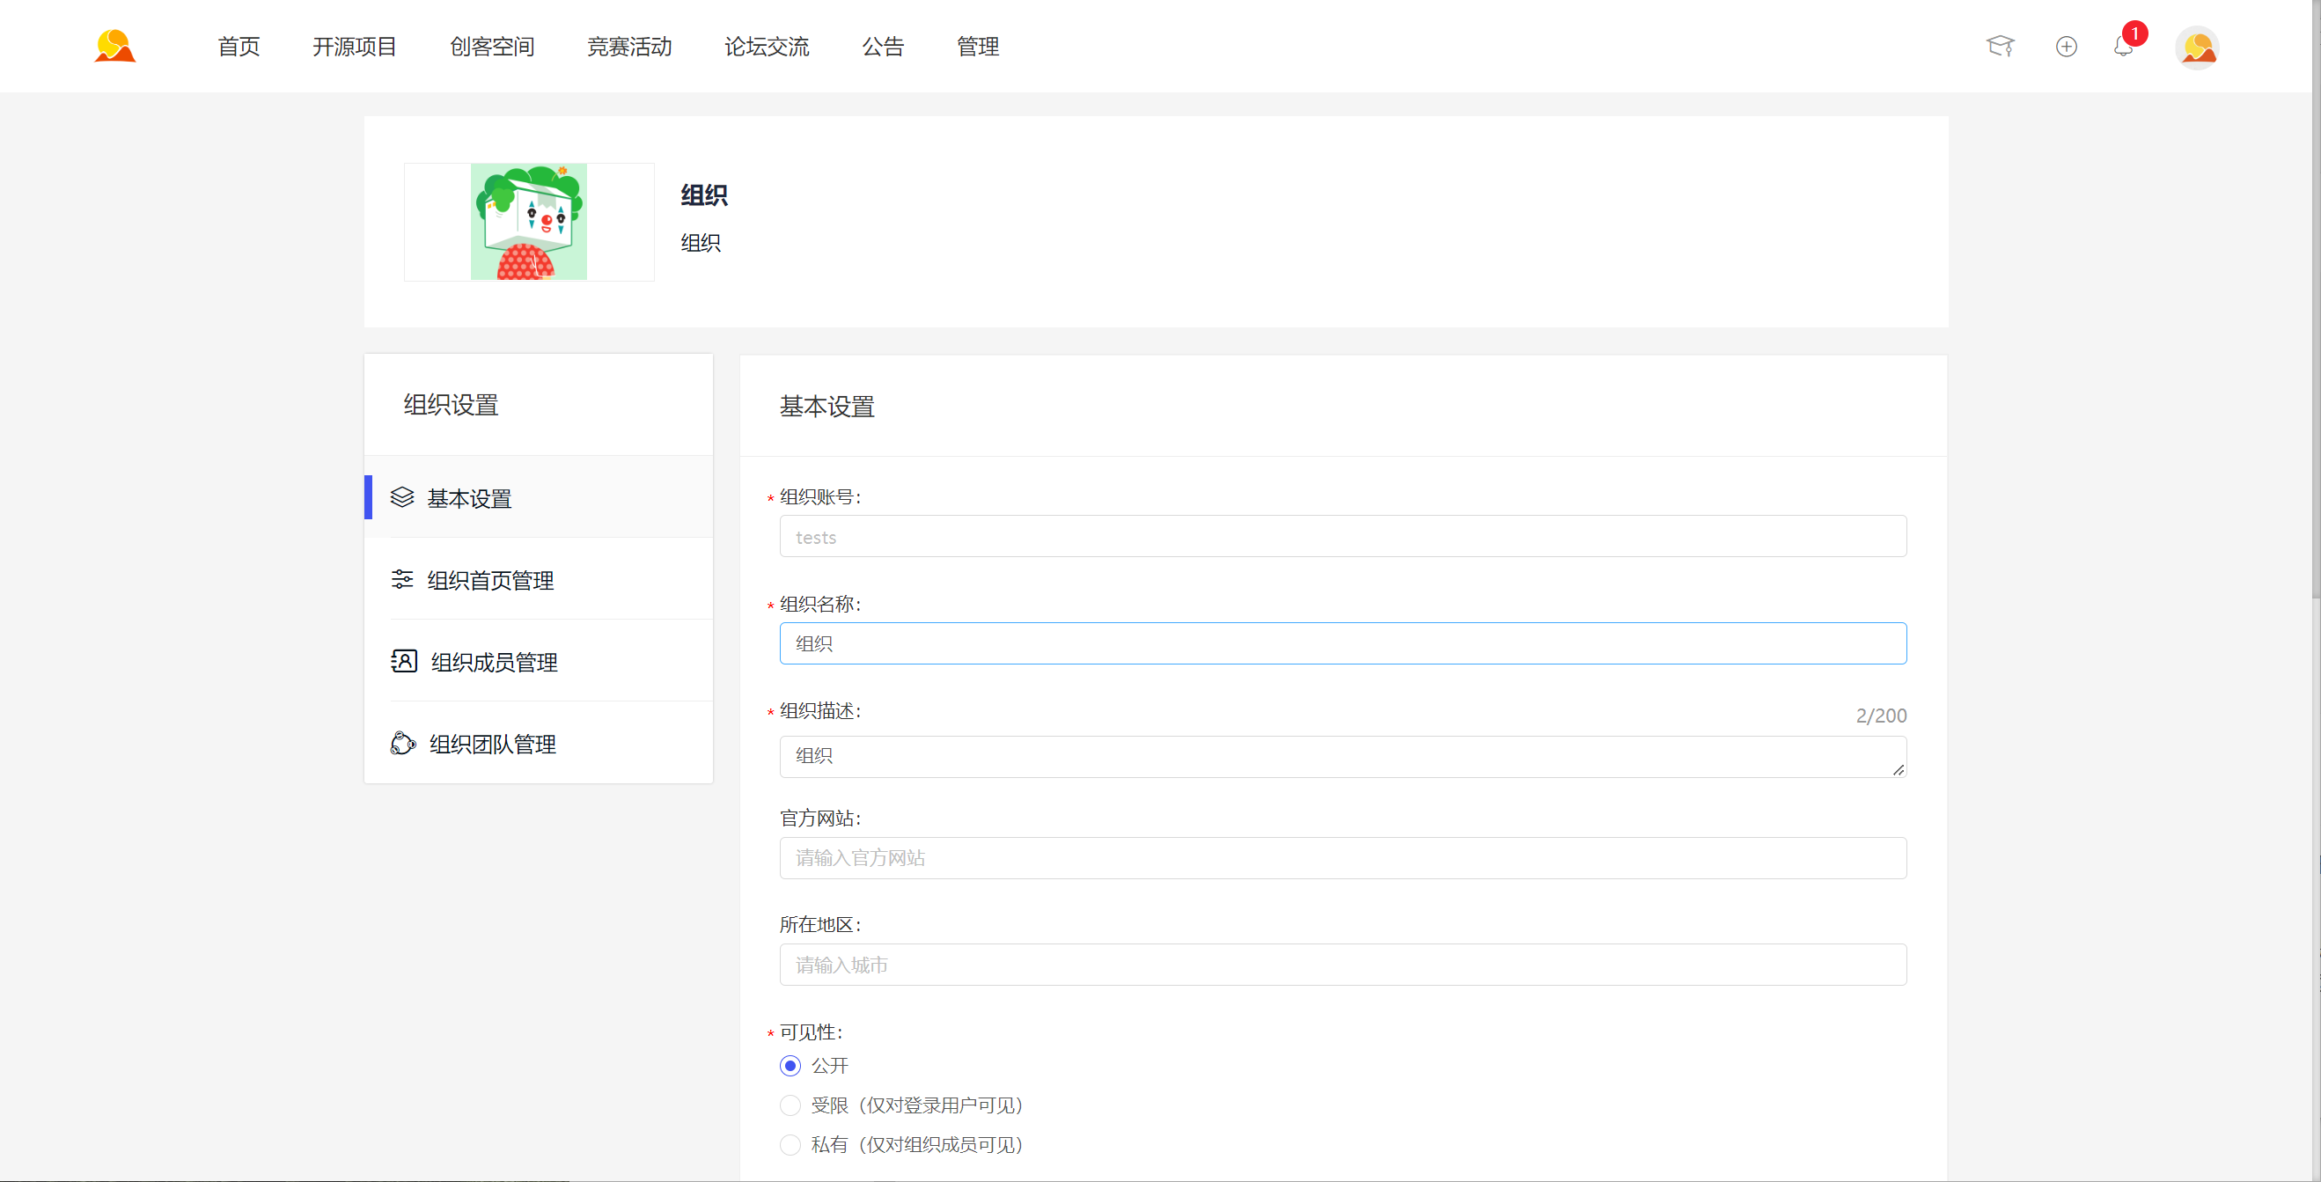Click the 2/200 character counter
The image size is (2321, 1182).
1880,716
